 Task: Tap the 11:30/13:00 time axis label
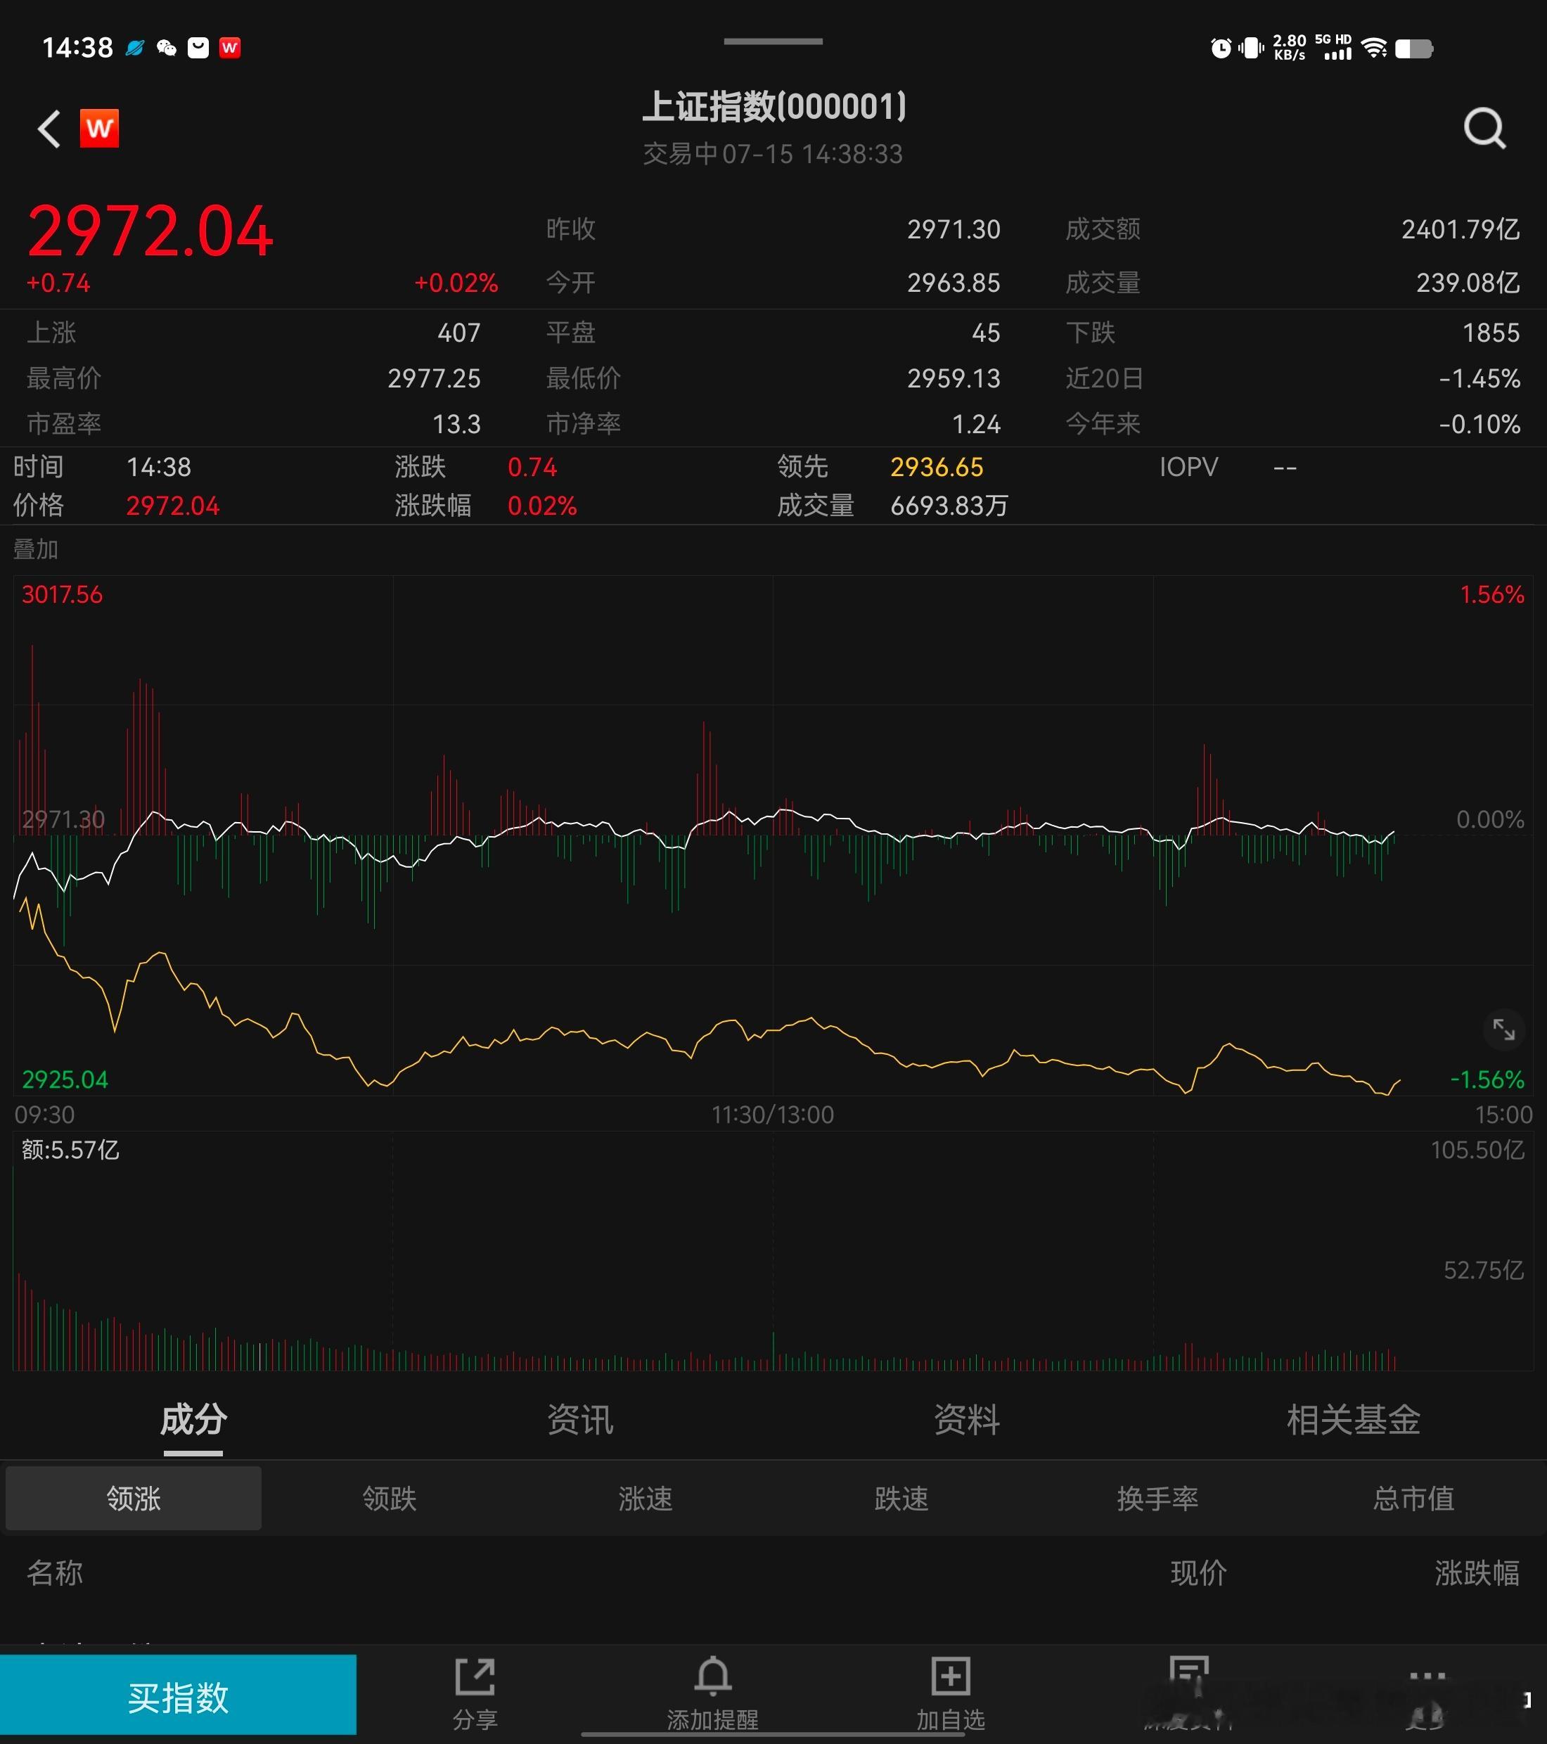(x=773, y=1115)
